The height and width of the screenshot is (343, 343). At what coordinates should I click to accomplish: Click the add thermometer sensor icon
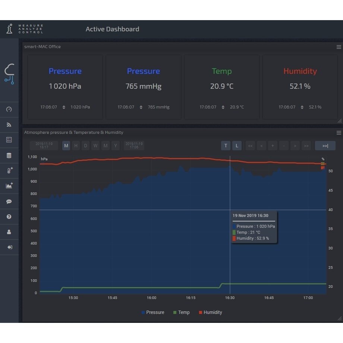(10, 170)
